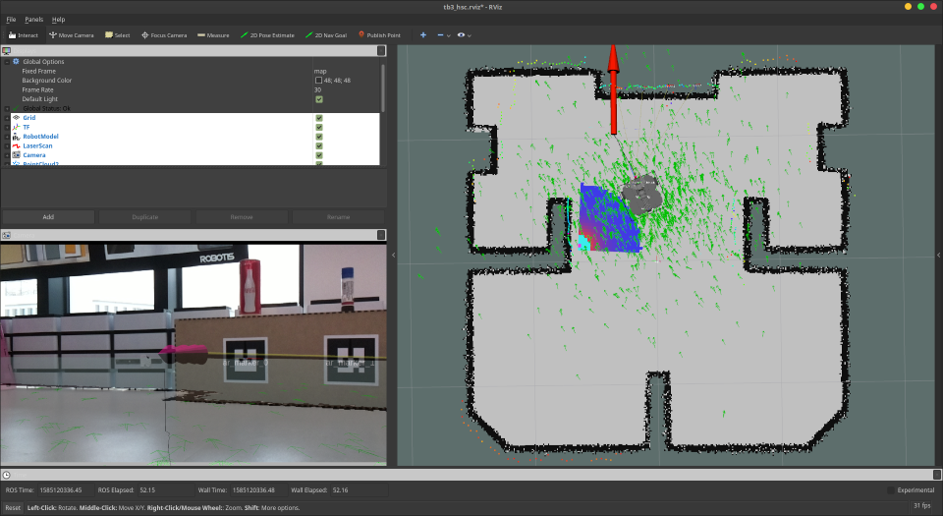The image size is (943, 516).
Task: Activate the Focus Camera tool
Action: click(164, 34)
